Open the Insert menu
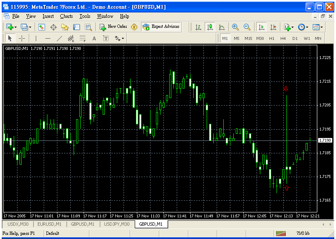The image size is (336, 239). [x=48, y=16]
